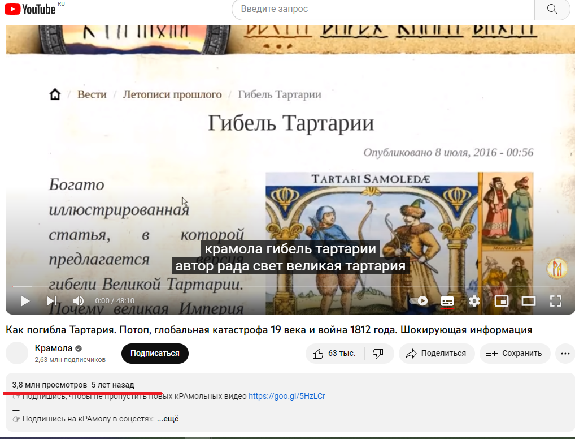
Task: Open the Сохранить save menu
Action: (x=514, y=353)
